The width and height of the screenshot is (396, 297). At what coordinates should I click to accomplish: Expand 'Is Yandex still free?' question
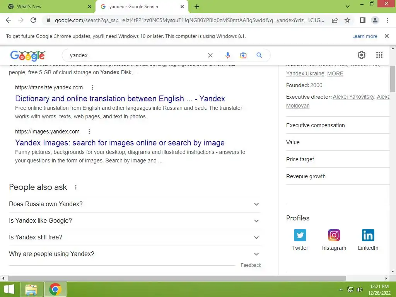(135, 237)
